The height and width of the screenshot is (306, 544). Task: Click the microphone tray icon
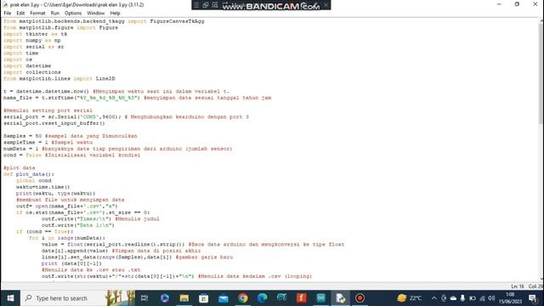(462, 298)
